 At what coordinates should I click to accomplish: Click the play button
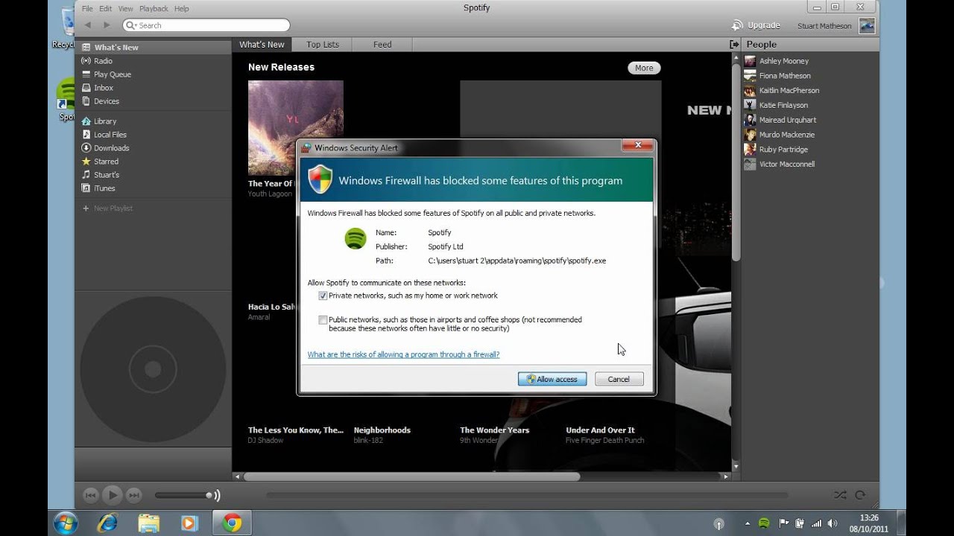tap(112, 494)
